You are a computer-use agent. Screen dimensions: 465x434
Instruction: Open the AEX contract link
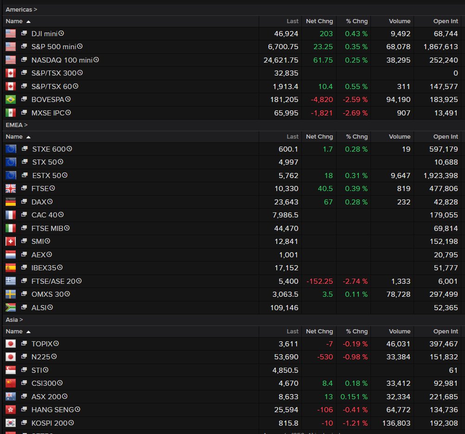pyautogui.click(x=39, y=255)
